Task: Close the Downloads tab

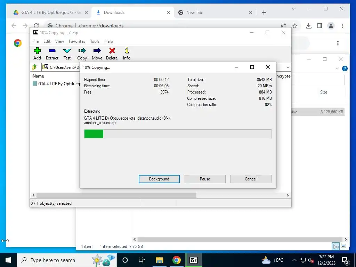Action: pos(169,13)
